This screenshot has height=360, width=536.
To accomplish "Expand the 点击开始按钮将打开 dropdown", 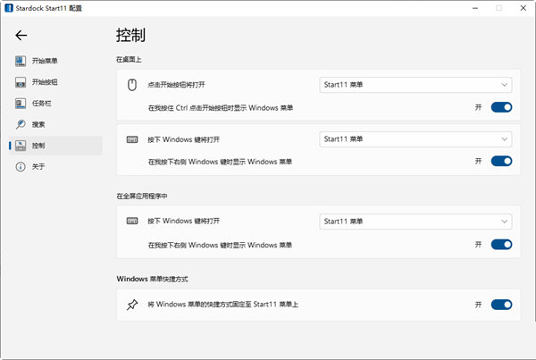I will 415,86.
